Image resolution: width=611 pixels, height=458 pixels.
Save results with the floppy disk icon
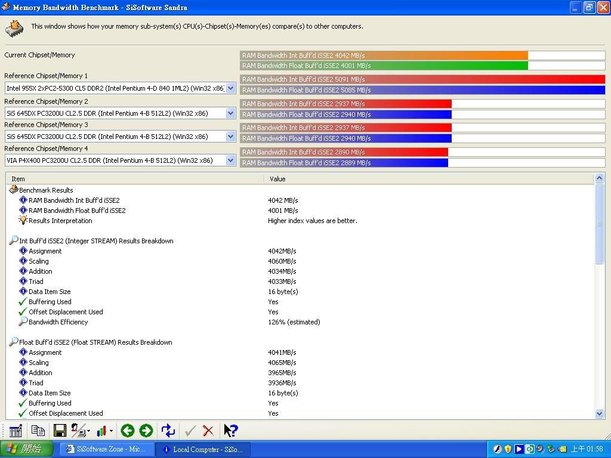(60, 431)
